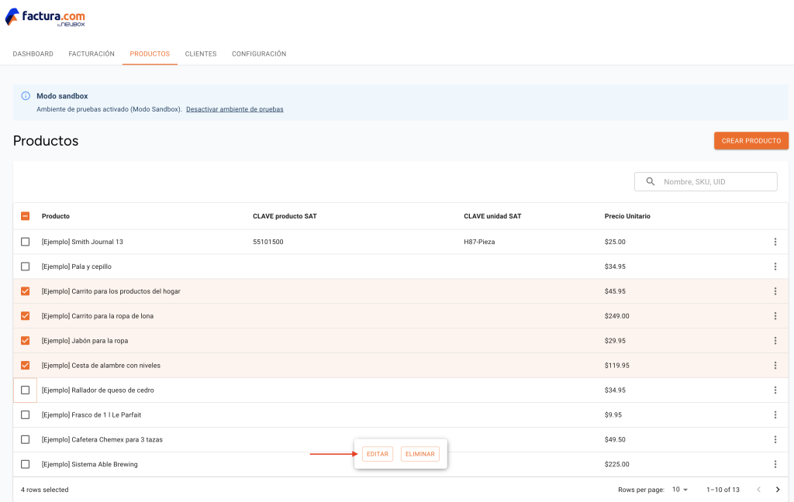The width and height of the screenshot is (794, 502).
Task: Click the factura.com logo
Action: (x=45, y=18)
